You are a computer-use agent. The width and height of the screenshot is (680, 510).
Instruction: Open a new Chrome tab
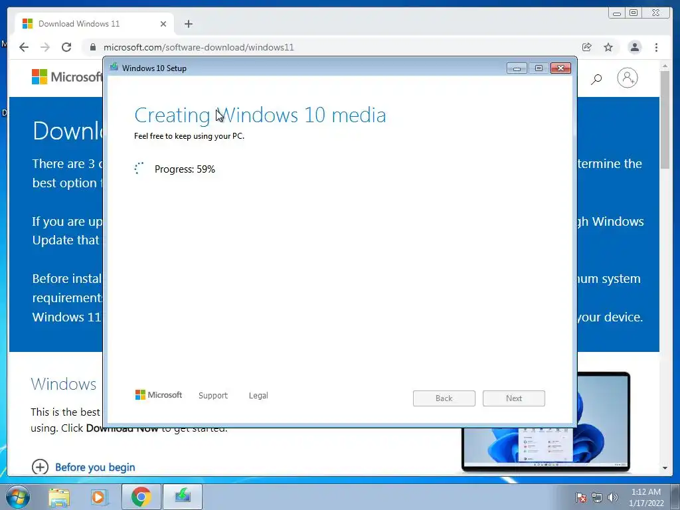click(188, 24)
